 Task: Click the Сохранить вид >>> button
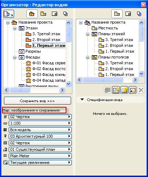click(x=37, y=101)
